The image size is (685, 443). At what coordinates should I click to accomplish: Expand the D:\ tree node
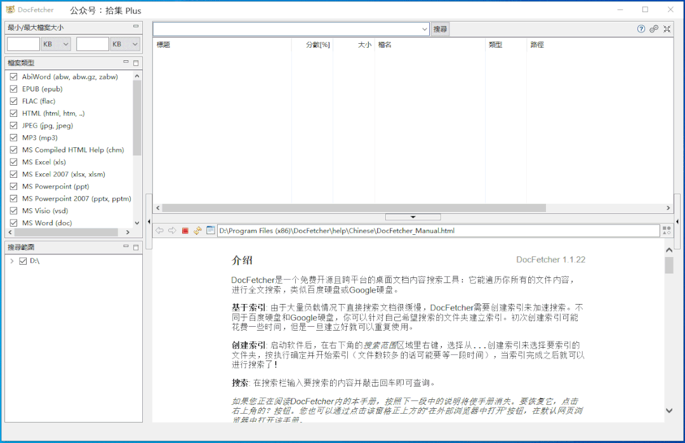point(12,261)
